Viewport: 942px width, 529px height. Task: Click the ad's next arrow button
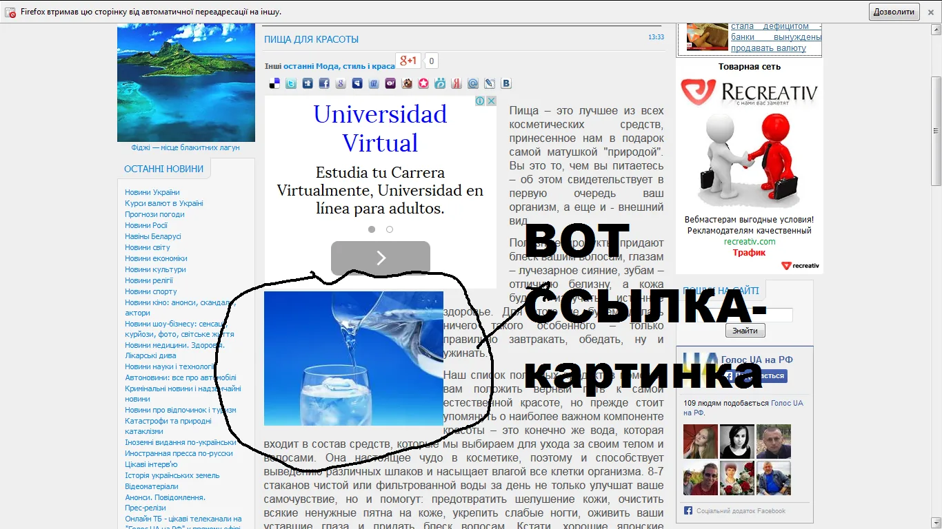point(381,258)
